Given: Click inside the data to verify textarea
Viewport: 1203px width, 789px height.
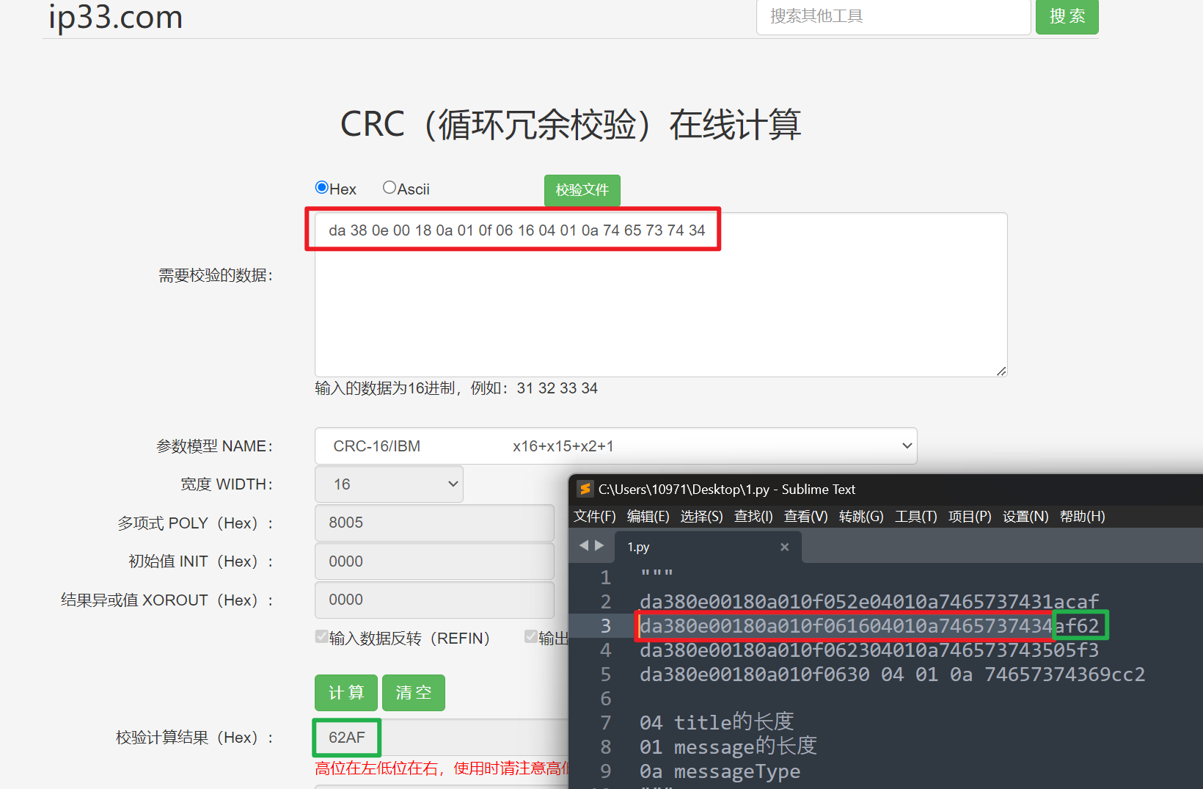Looking at the screenshot, I should point(660,294).
